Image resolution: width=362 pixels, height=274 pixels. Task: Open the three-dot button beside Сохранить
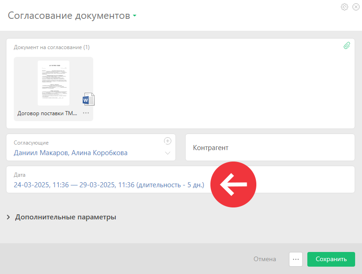[296, 259]
